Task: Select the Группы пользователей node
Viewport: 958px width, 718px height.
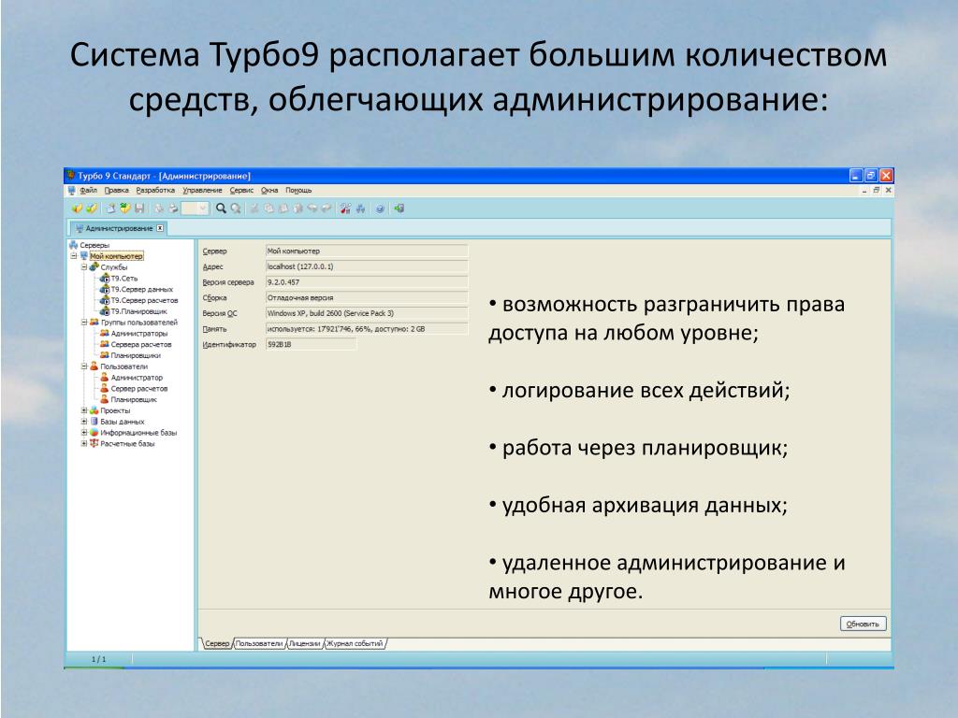Action: click(138, 322)
